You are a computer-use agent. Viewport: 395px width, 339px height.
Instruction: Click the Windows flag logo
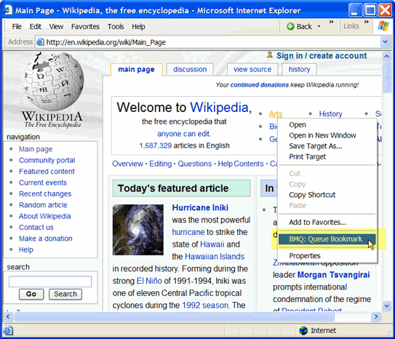tap(383, 26)
